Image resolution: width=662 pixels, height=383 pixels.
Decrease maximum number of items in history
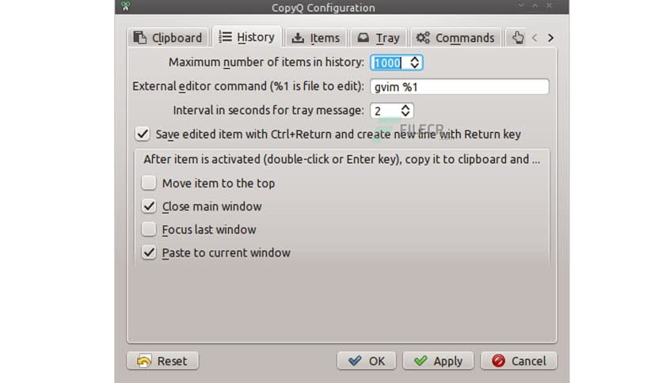(x=415, y=66)
